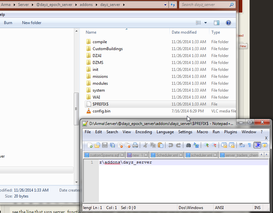Open the question mark help menu
This screenshot has height=213, width=273.
tap(261, 132)
